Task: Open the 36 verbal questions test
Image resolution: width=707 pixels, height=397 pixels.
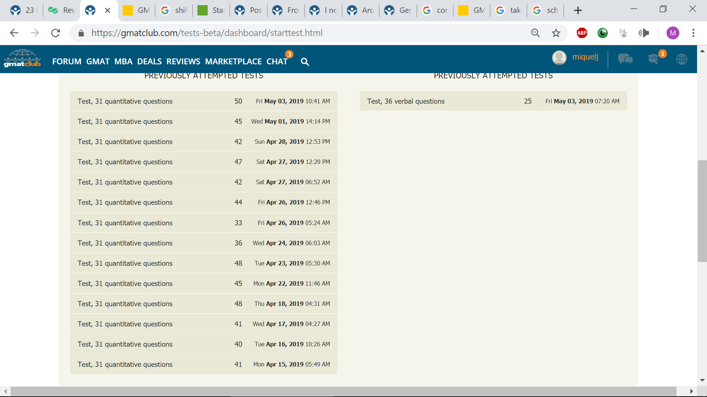Action: click(x=493, y=101)
